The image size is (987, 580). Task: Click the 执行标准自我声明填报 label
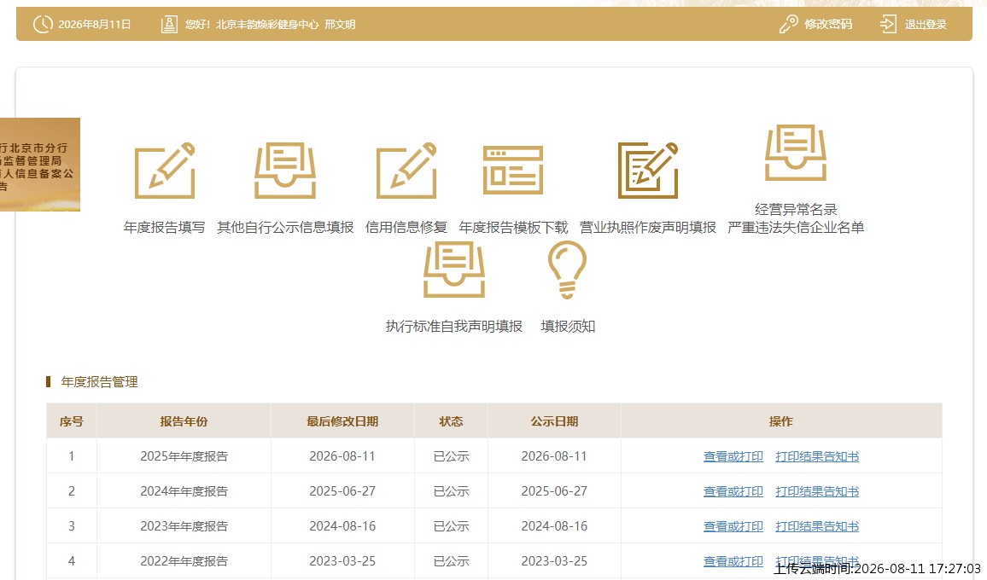click(454, 327)
